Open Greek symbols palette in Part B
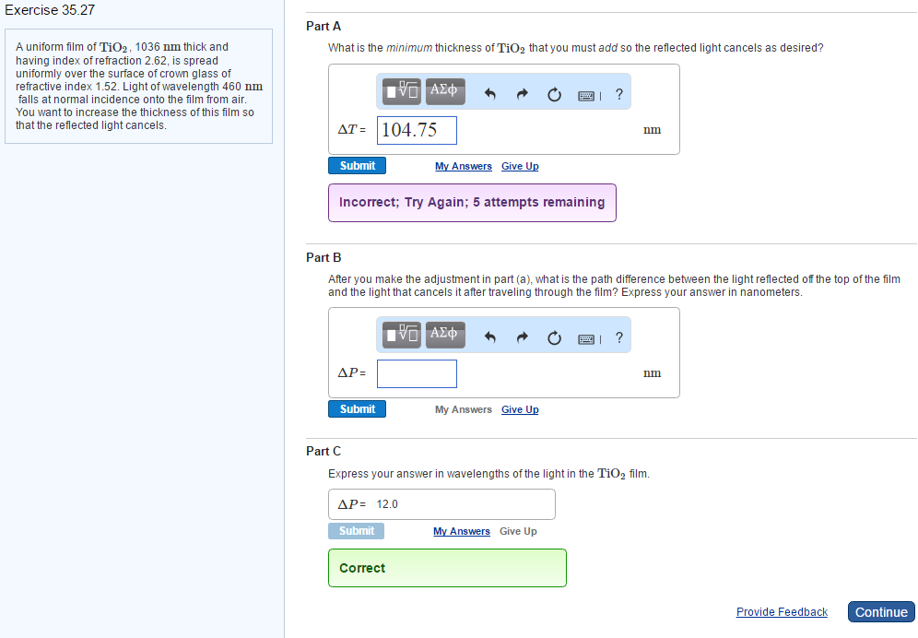This screenshot has height=638, width=918. (445, 334)
